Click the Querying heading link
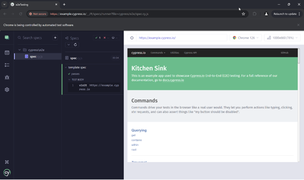 139,130
